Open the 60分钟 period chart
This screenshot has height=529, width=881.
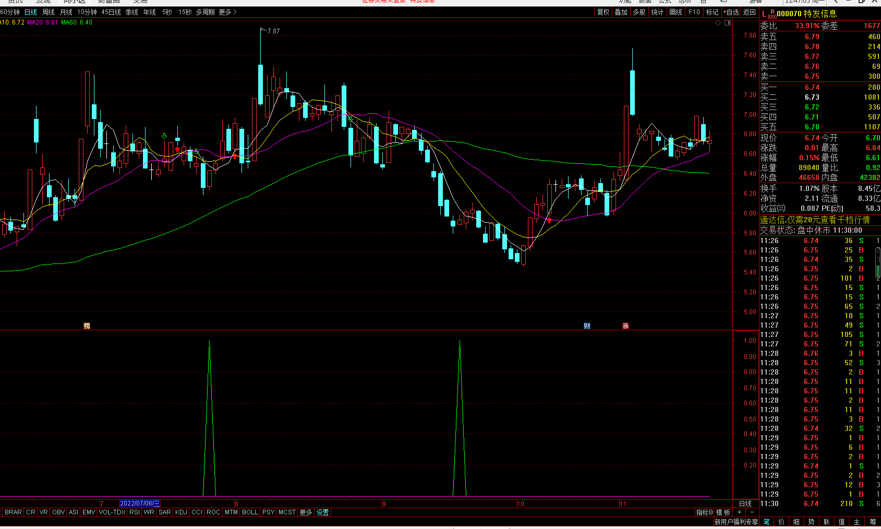coord(10,12)
